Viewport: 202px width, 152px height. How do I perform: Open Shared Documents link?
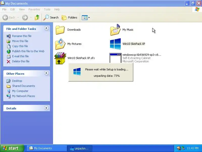pyautogui.click(x=23, y=86)
